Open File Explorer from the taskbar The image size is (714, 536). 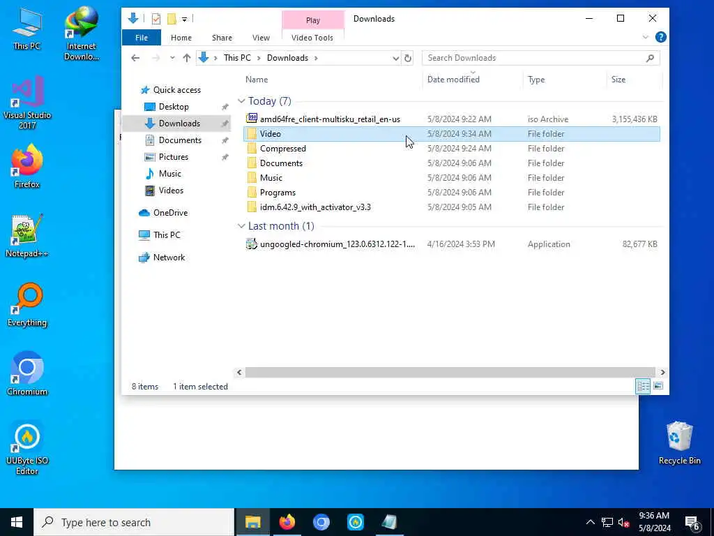[x=252, y=522]
